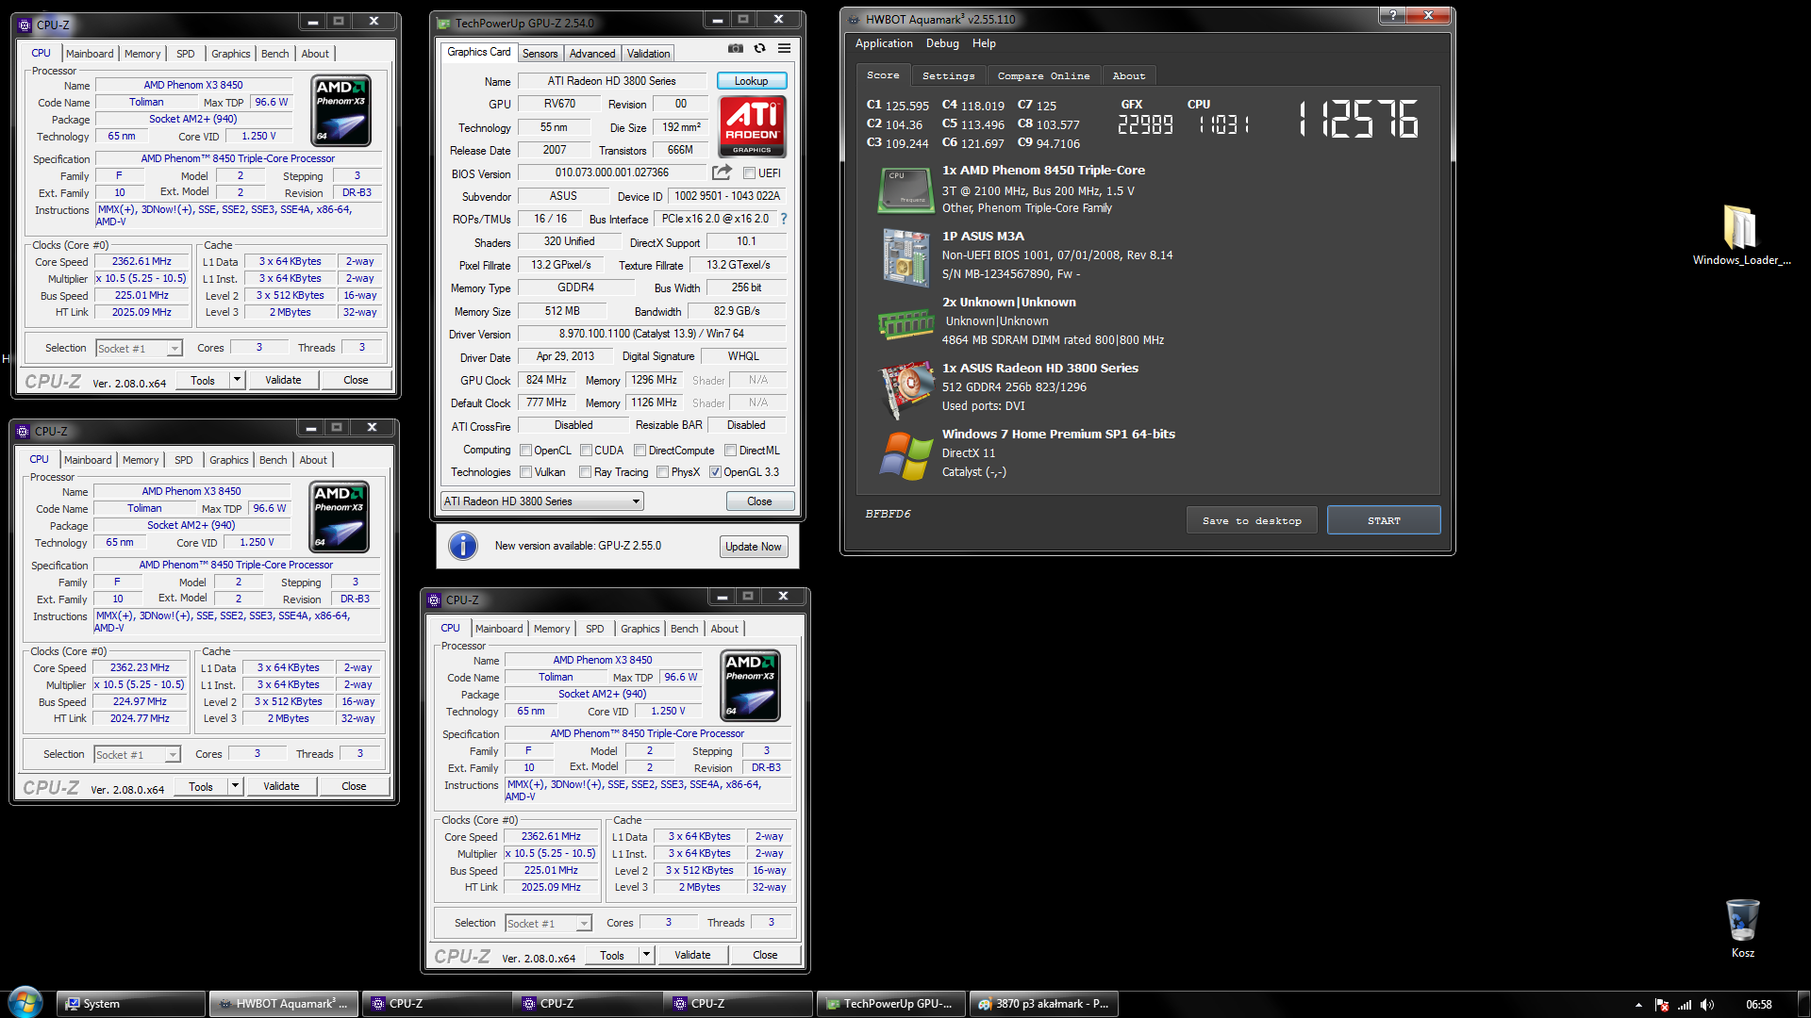Viewport: 1811px width, 1018px height.
Task: Open ATI Radeon HD 3800 Series GPU dropdown
Action: [542, 501]
